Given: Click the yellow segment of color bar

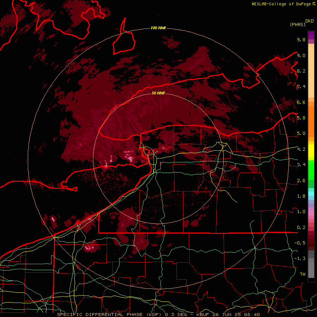Looking at the screenshot, I should (311, 151).
